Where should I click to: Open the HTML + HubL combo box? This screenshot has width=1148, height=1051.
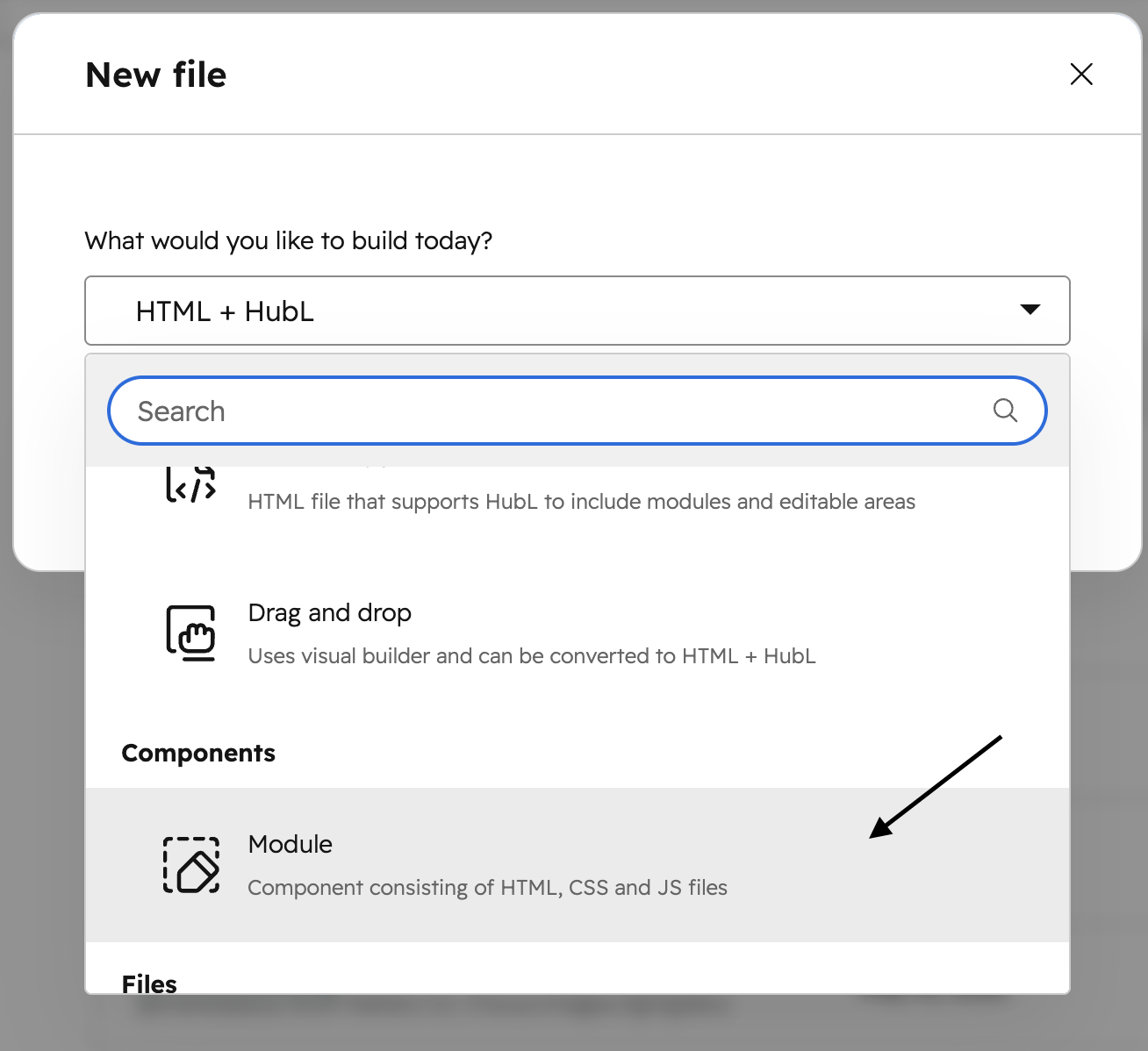pyautogui.click(x=577, y=311)
